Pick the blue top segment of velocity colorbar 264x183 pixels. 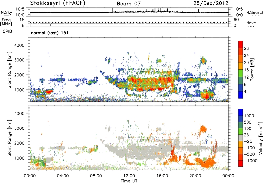pyautogui.click(x=241, y=112)
